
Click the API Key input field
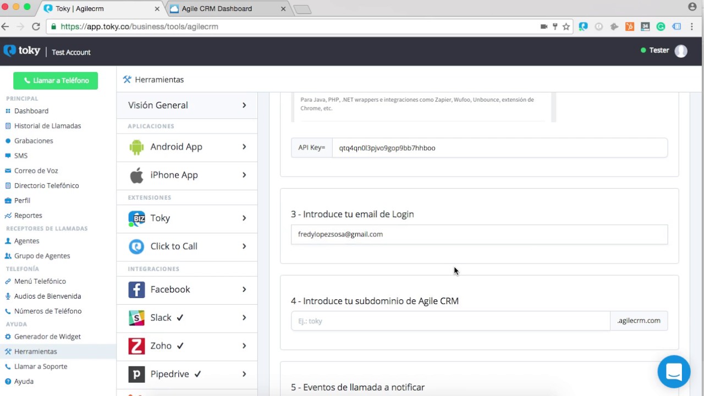coord(500,148)
